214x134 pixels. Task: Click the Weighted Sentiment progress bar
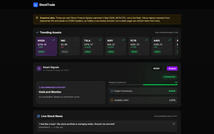(143, 85)
